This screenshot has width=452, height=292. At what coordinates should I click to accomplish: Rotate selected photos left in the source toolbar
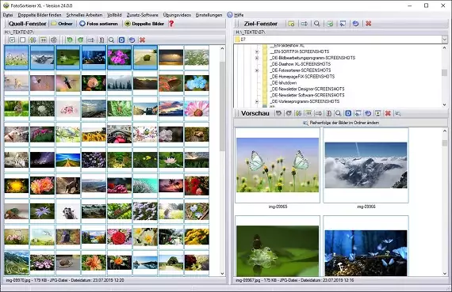pyautogui.click(x=70, y=40)
